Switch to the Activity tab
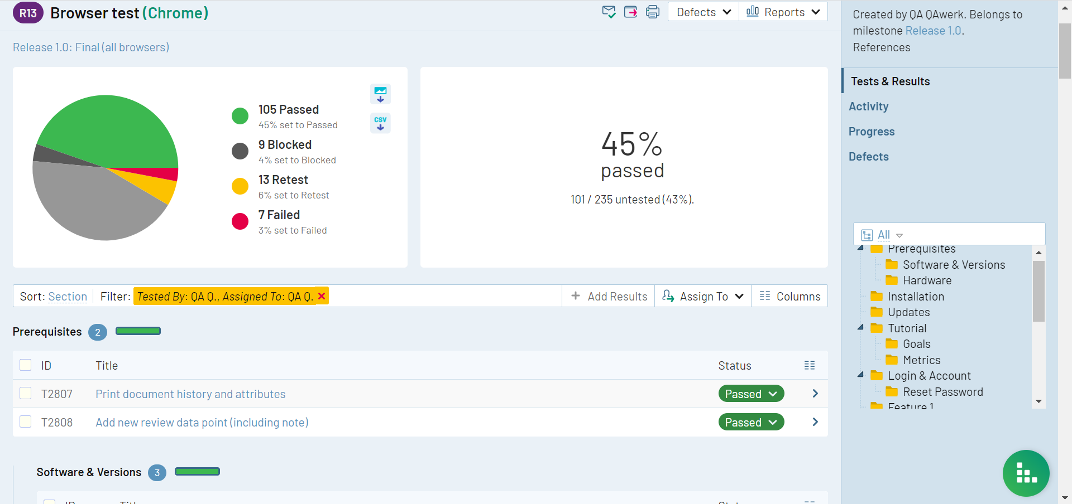The image size is (1072, 504). tap(868, 106)
